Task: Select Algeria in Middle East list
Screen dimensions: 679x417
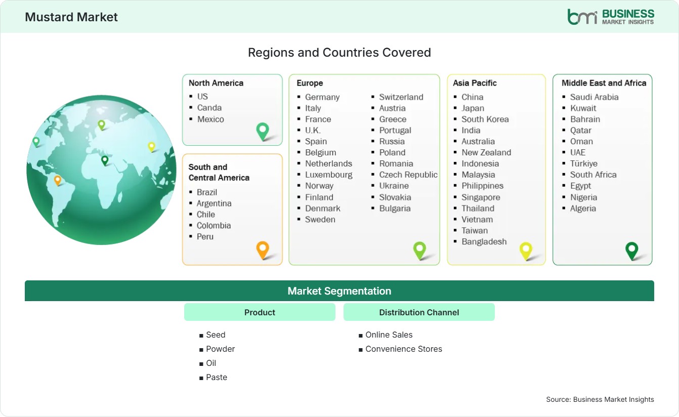Action: 583,208
